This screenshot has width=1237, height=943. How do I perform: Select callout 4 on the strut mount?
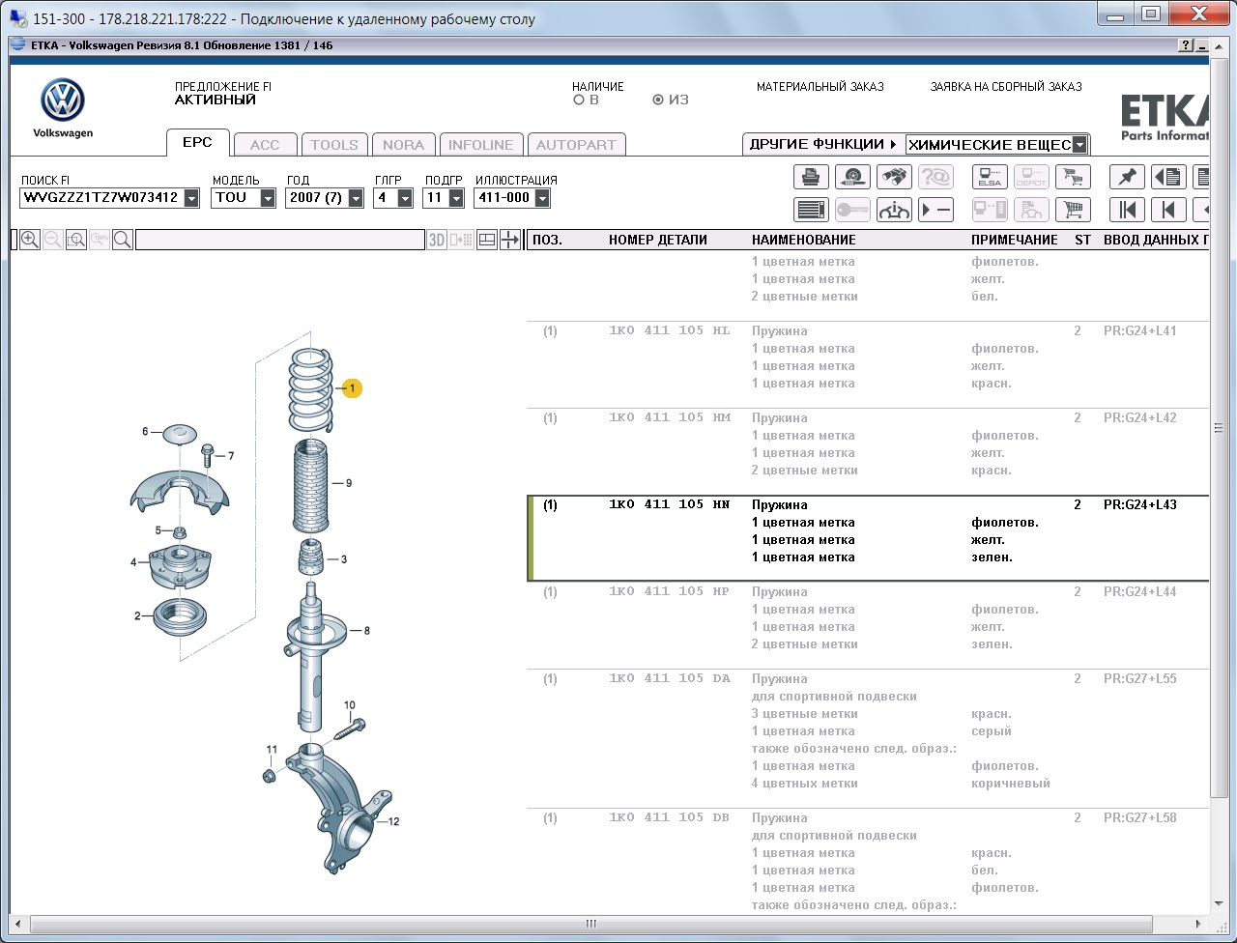(x=134, y=562)
